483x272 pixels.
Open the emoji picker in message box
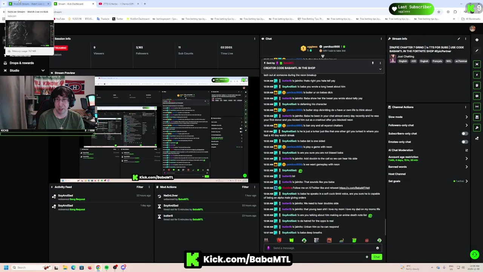click(x=377, y=248)
